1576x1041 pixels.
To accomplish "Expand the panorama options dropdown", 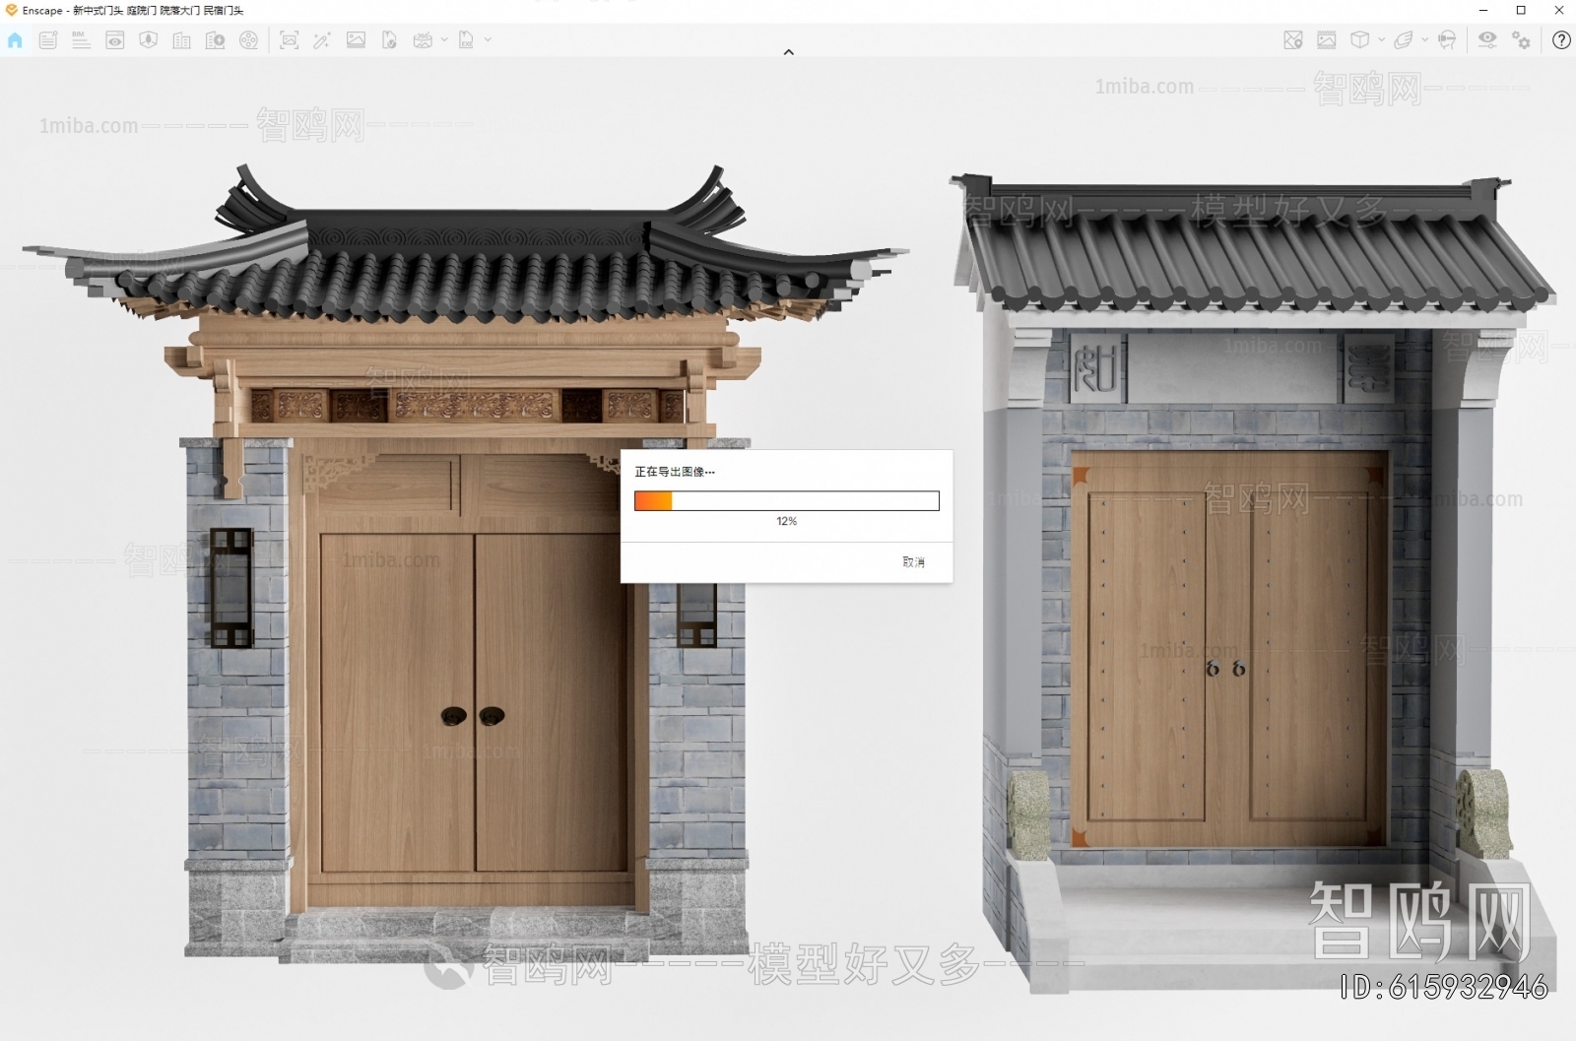I will (444, 40).
